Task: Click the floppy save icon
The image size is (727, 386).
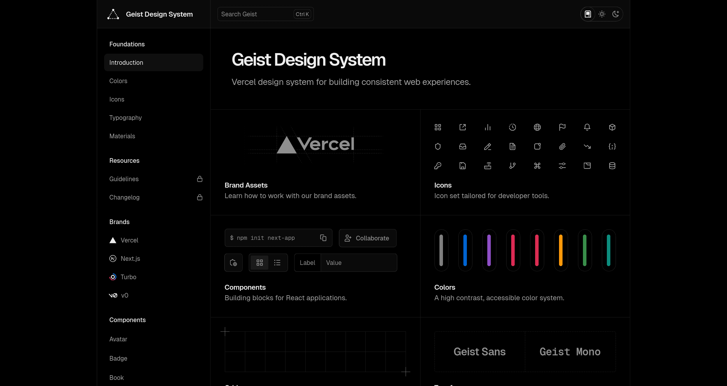Action: 463,166
